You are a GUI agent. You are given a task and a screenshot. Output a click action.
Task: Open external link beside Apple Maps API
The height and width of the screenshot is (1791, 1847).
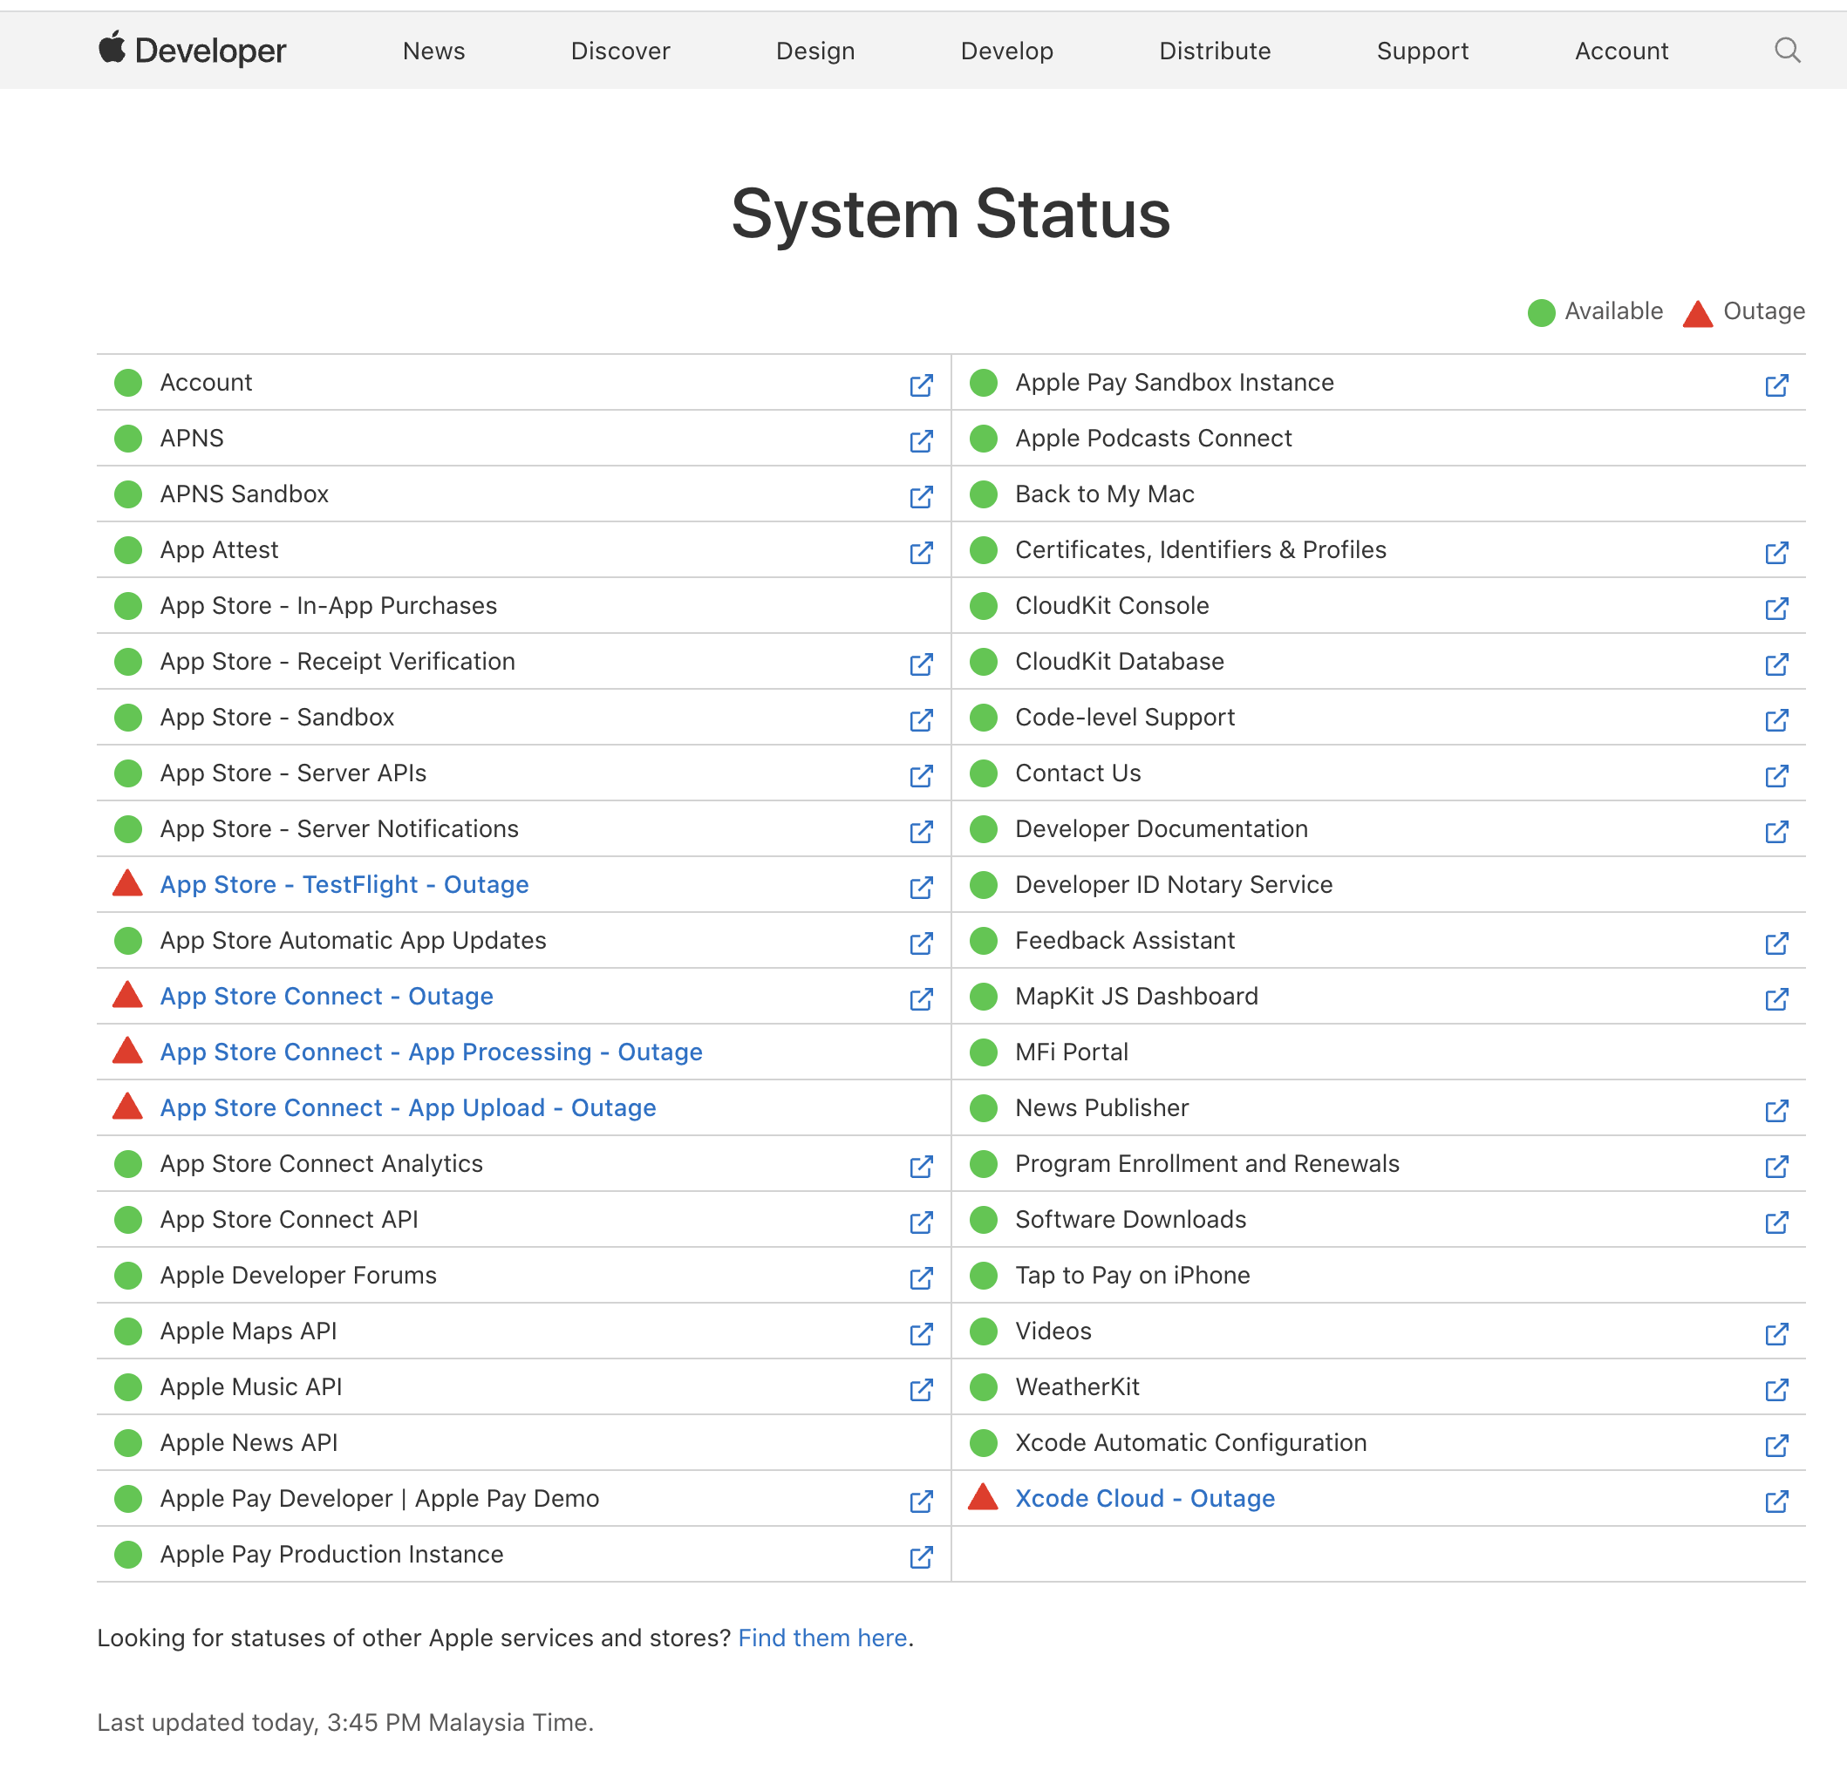(922, 1333)
